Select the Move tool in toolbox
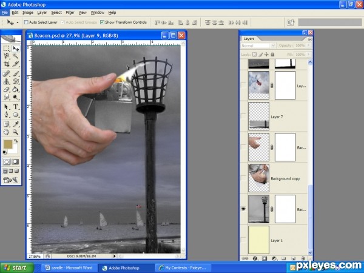Viewport: 364px width, 273px height. pyautogui.click(x=16, y=49)
